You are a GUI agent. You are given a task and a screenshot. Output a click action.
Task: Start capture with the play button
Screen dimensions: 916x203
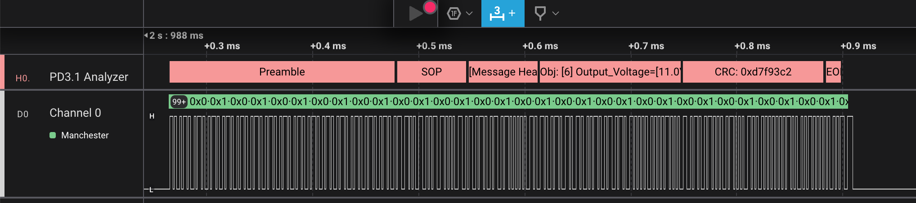(x=416, y=13)
